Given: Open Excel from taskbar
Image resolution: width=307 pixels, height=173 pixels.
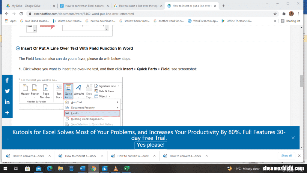Looking at the screenshot, I should click(x=127, y=169).
